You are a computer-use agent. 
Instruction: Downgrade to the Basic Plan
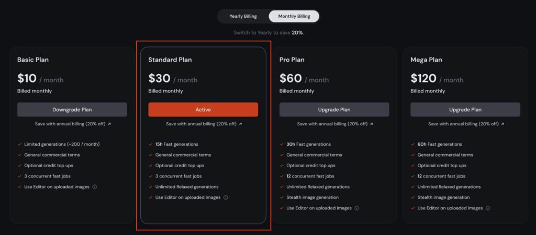(72, 110)
